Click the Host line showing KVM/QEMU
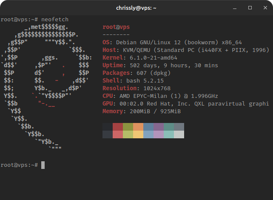Image resolution: width=273 pixels, height=200 pixels. 186,50
